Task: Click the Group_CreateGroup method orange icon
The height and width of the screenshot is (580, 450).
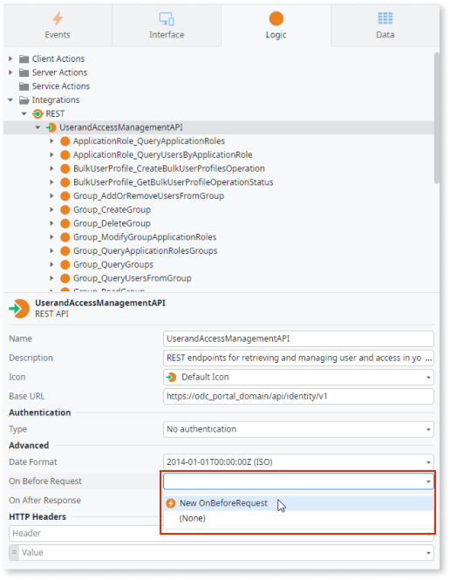Action: coord(65,209)
